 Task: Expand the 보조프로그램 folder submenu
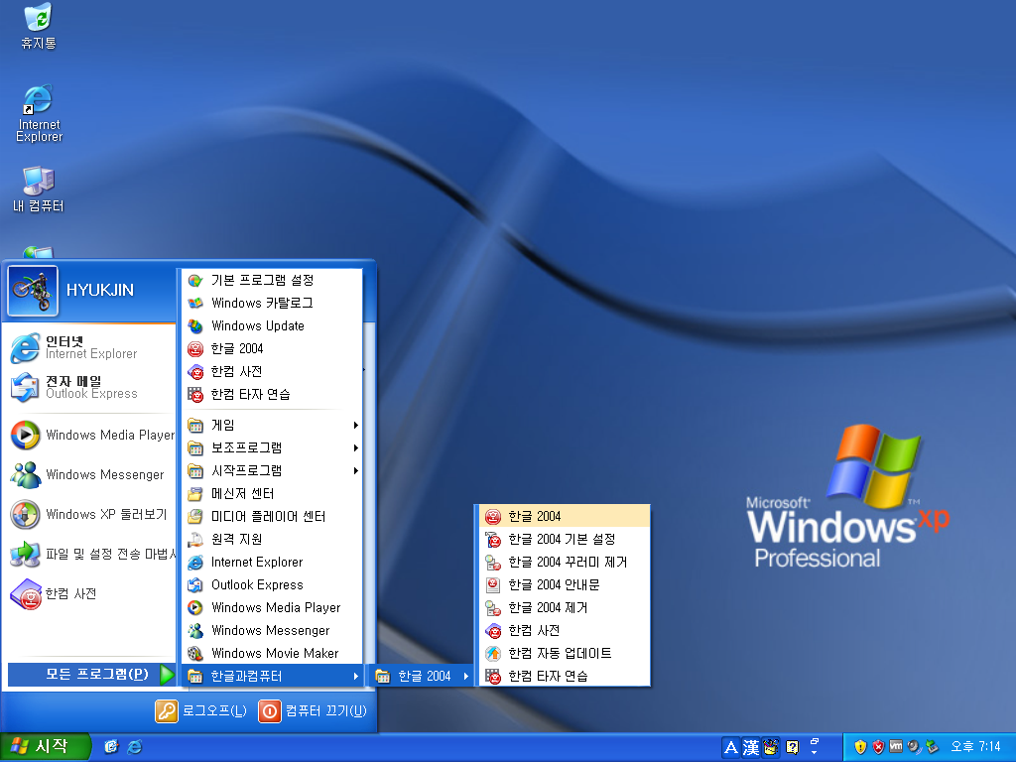click(272, 447)
